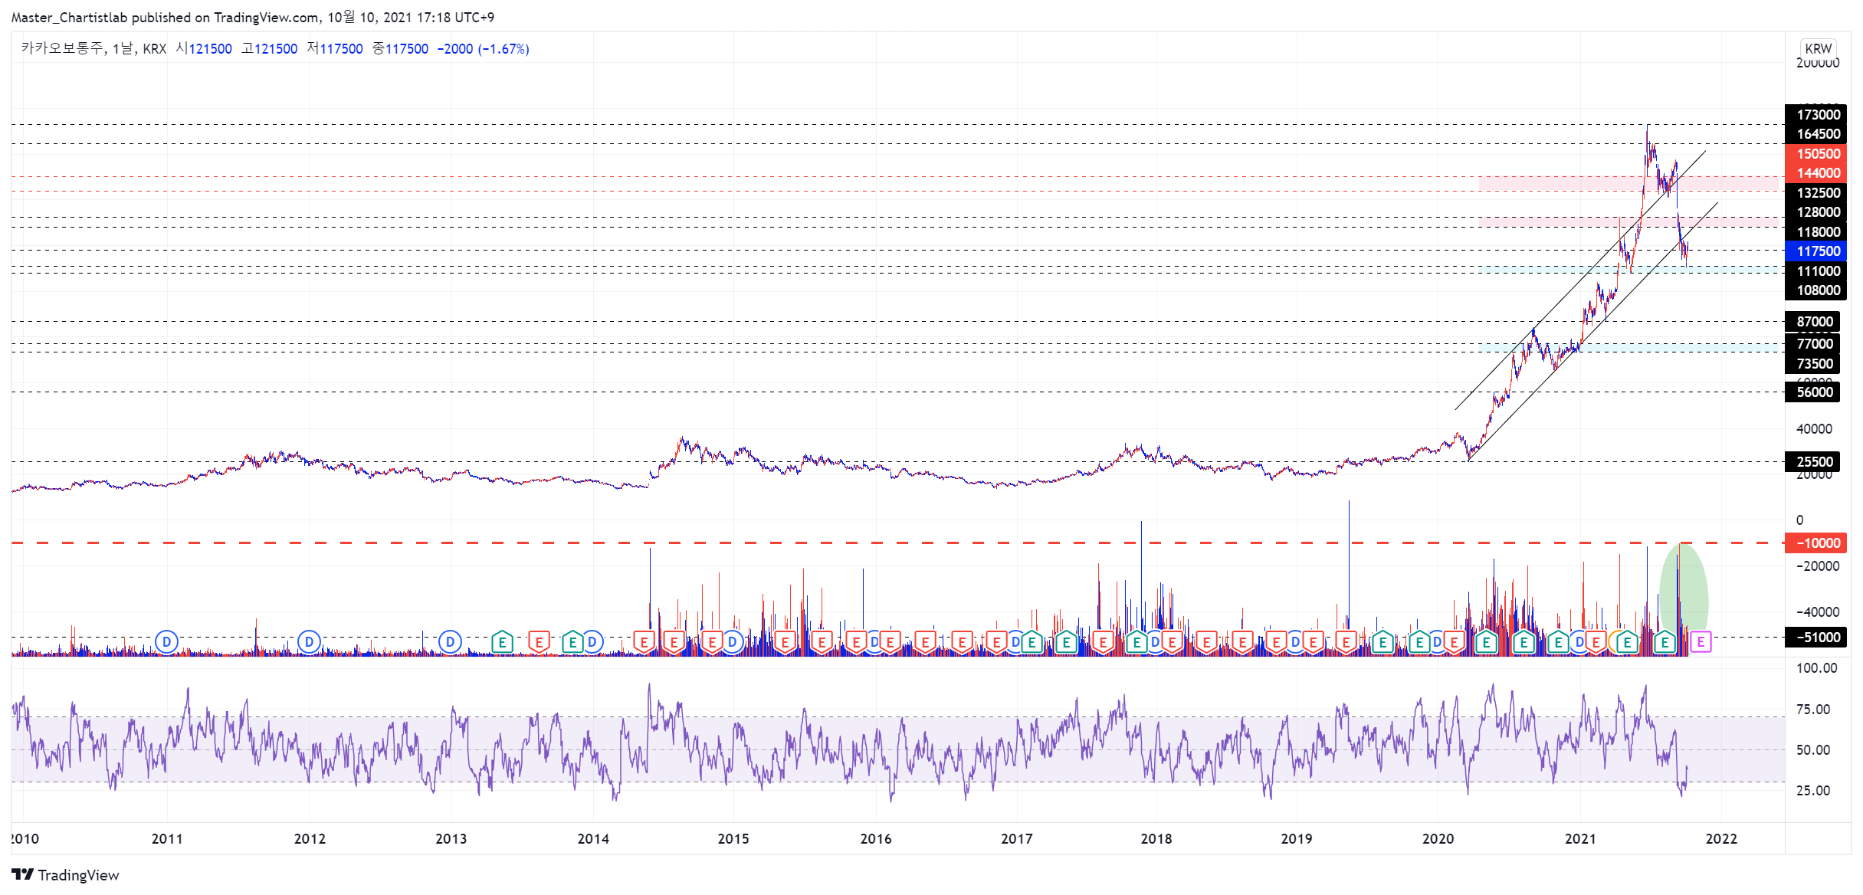Click the 40000 price axis value

coord(1814,429)
